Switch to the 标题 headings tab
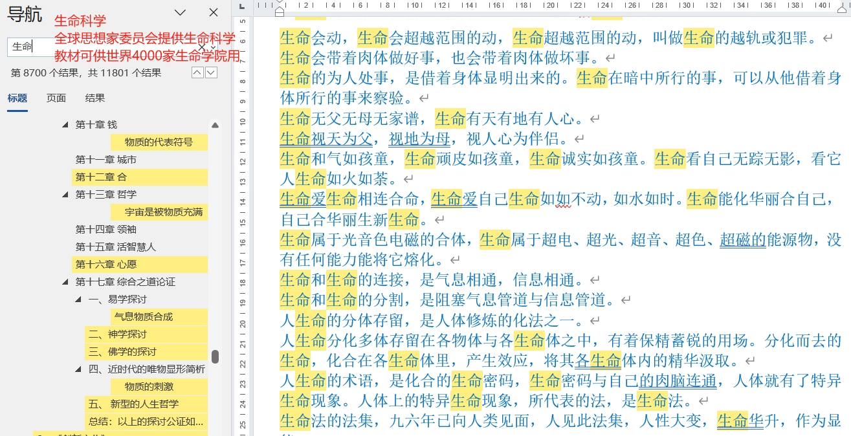 (x=17, y=98)
